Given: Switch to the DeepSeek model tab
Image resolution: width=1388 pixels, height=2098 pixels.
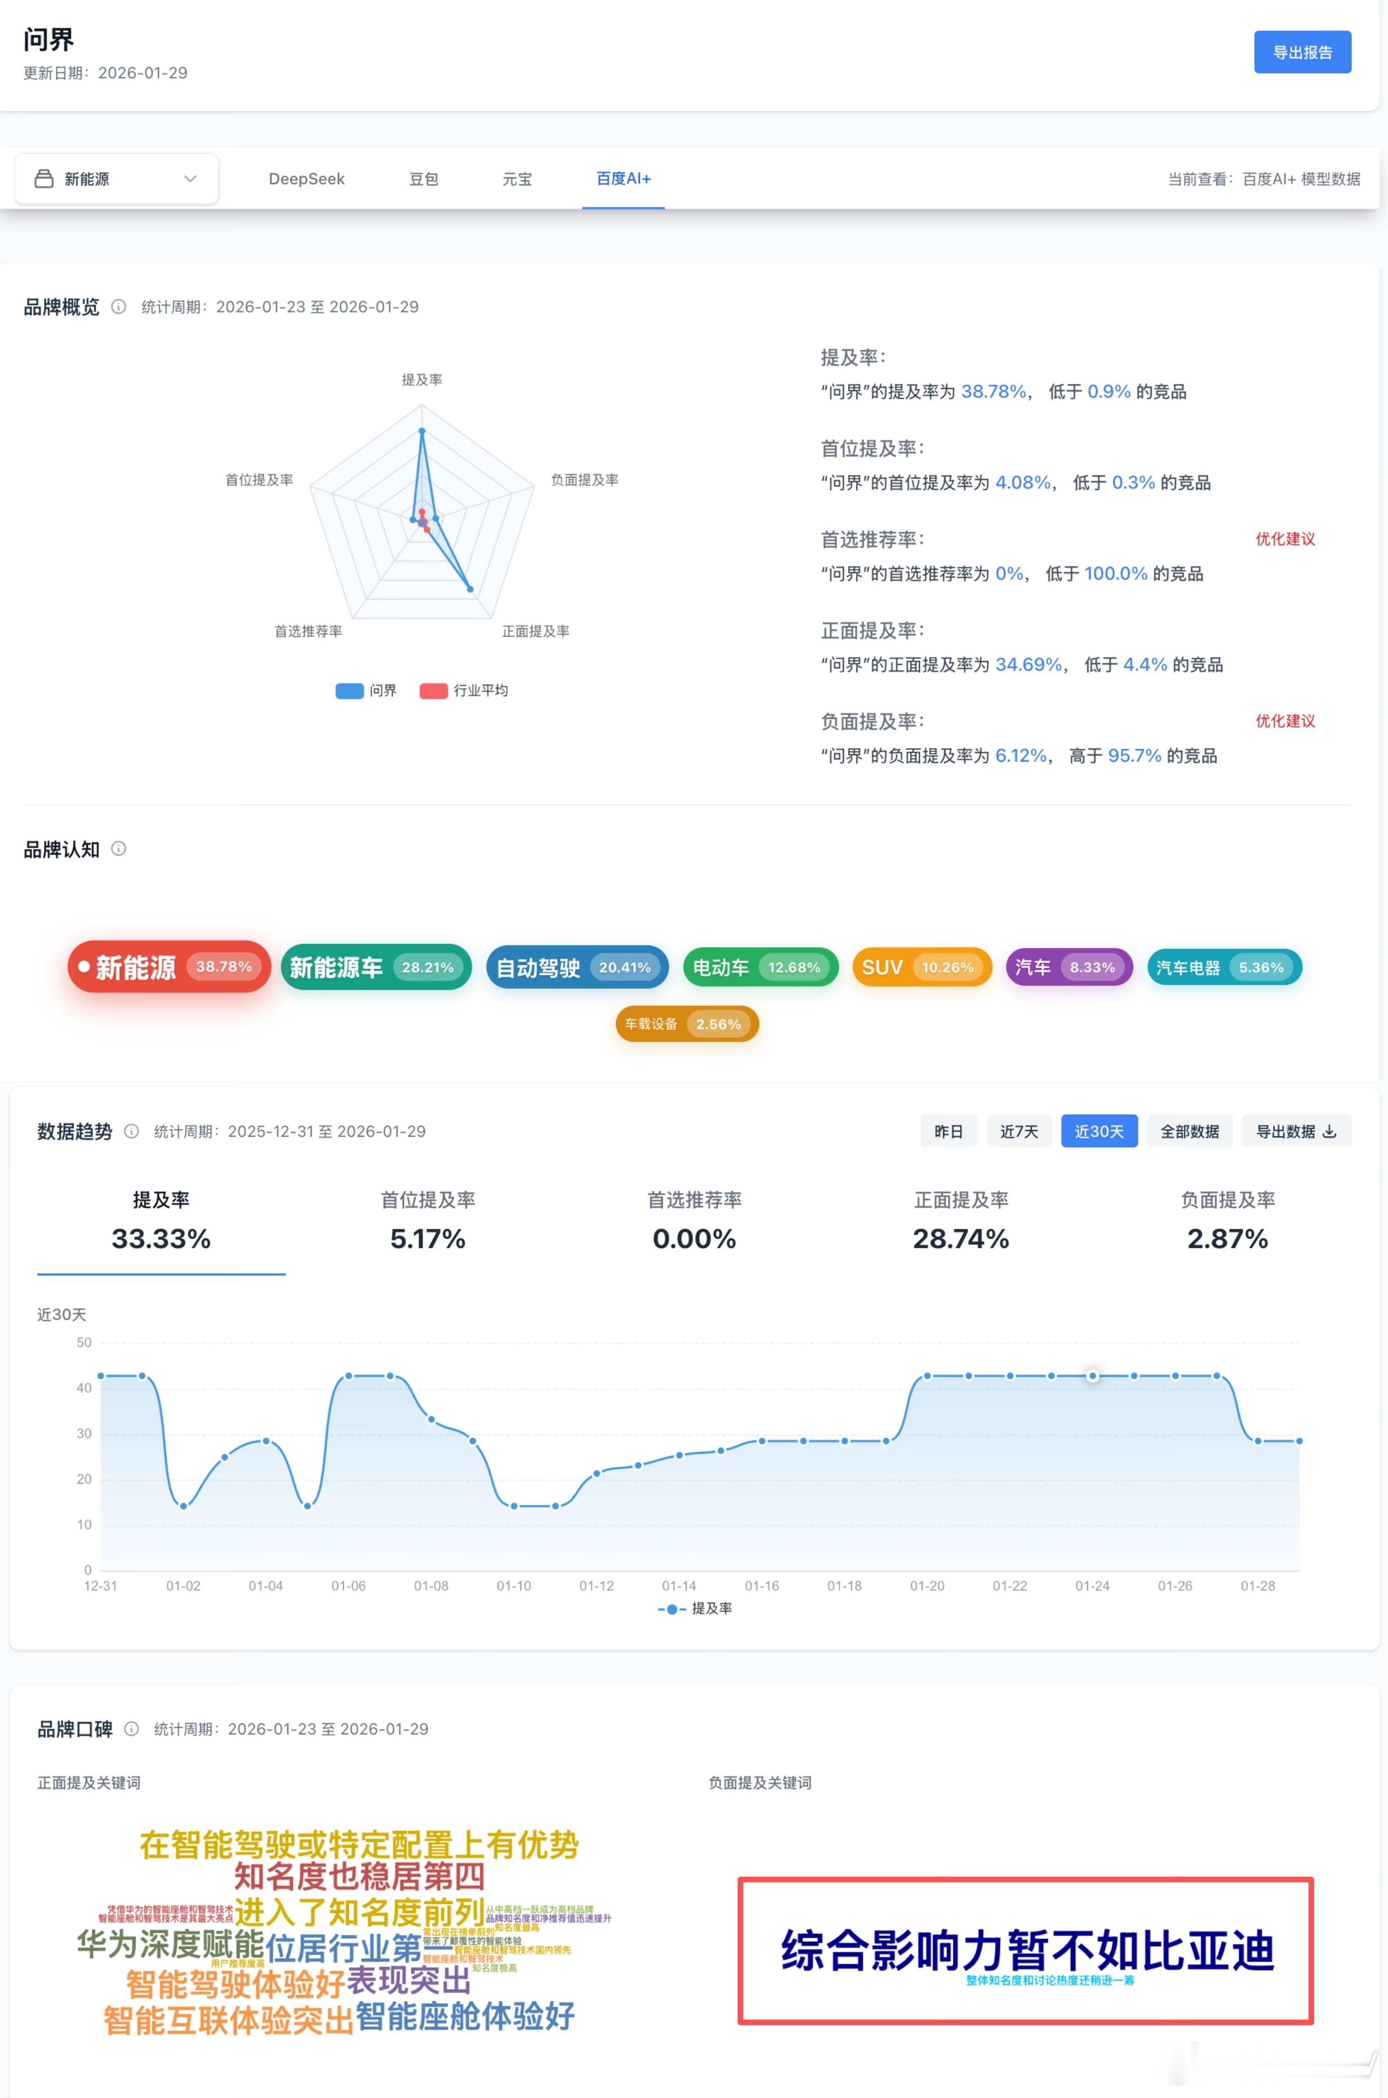Looking at the screenshot, I should 306,179.
